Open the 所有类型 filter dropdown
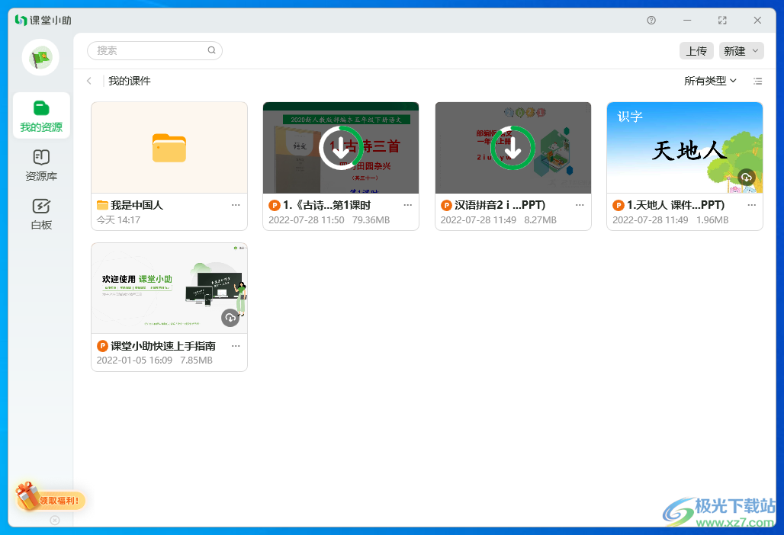 point(710,81)
